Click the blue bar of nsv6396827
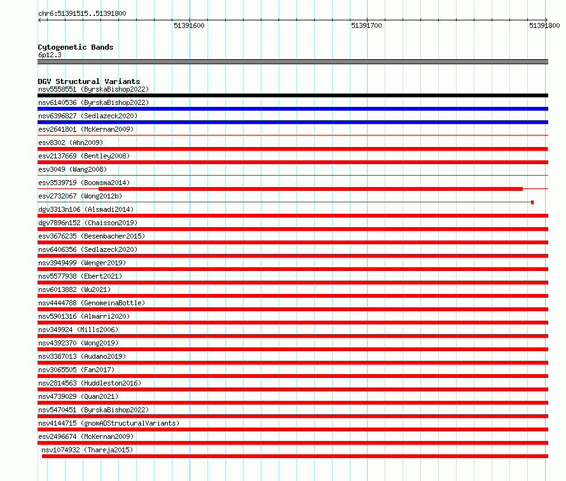Viewport: 566px width, 481px height. point(293,122)
